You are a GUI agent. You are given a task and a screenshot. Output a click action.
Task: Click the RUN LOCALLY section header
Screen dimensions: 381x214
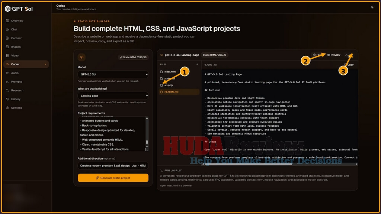(x=173, y=171)
